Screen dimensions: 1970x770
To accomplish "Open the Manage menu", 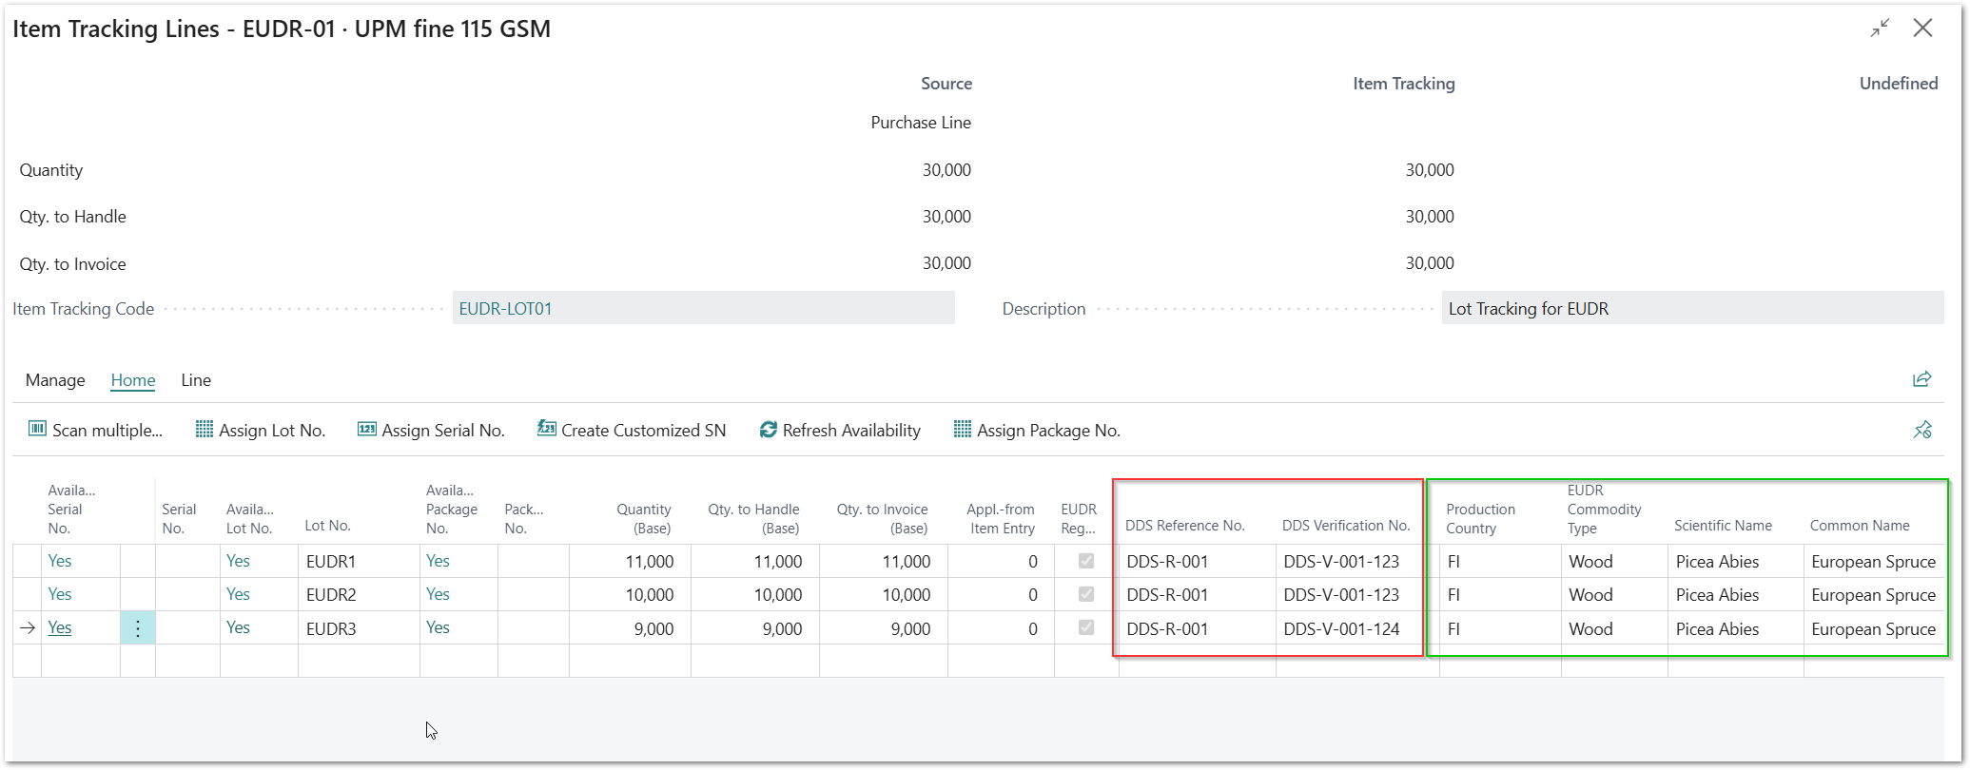I will tap(55, 380).
